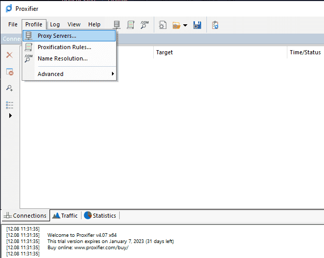Open the dropdown arrow beside the folder icon
Viewport: 324px width, 258px height.
point(185,25)
